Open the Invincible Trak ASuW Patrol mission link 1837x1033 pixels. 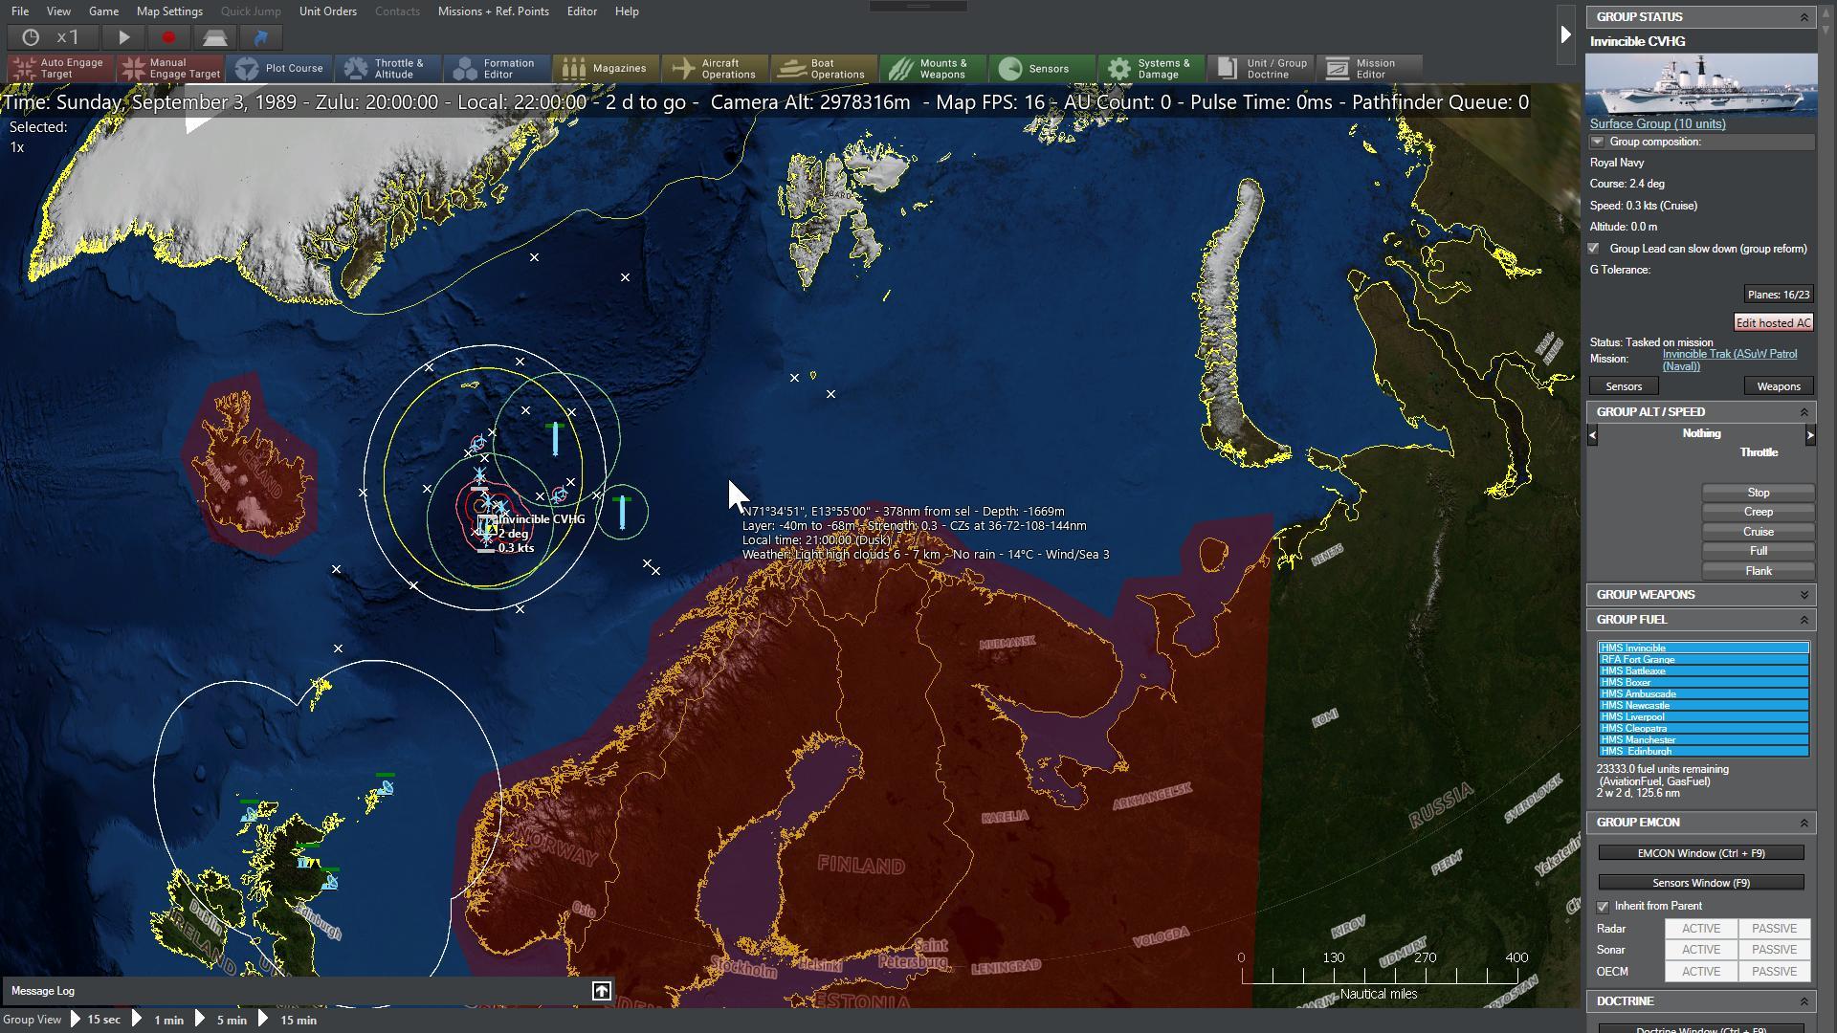pos(1730,354)
